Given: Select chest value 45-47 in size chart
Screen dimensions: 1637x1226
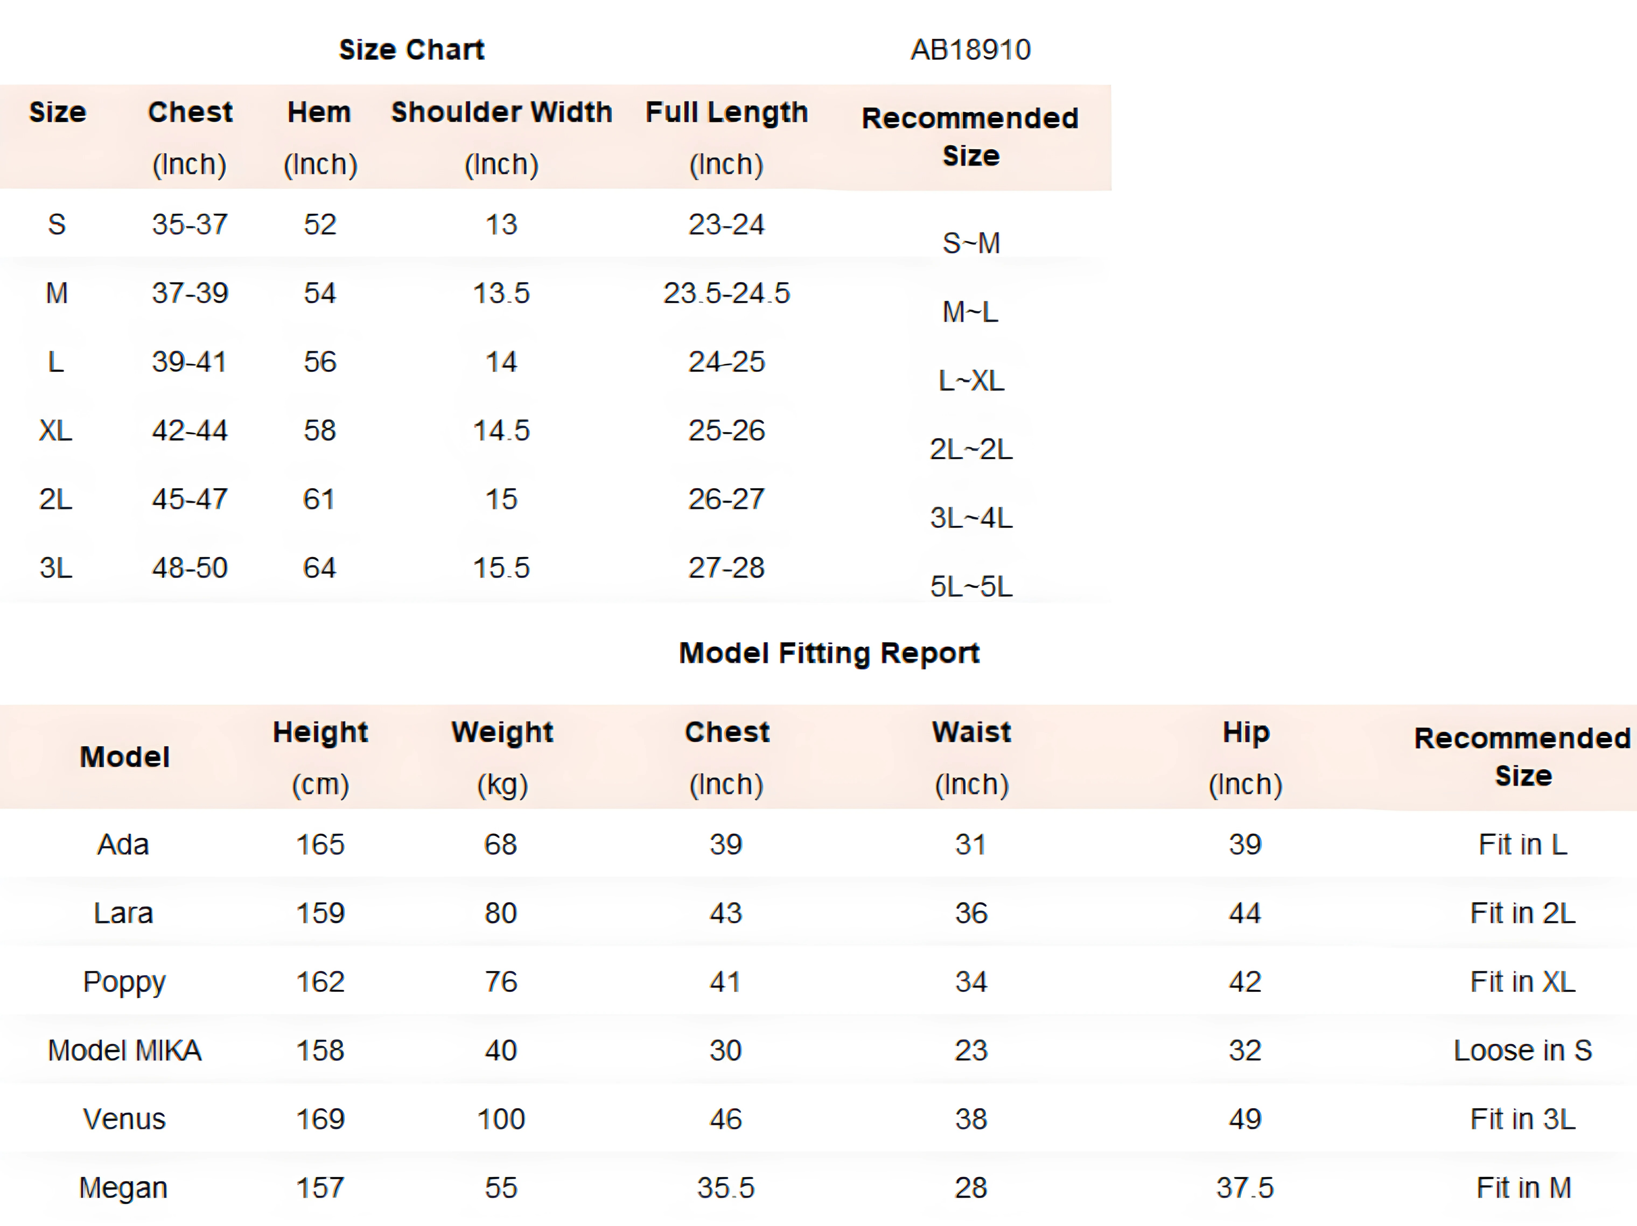Looking at the screenshot, I should (x=190, y=499).
